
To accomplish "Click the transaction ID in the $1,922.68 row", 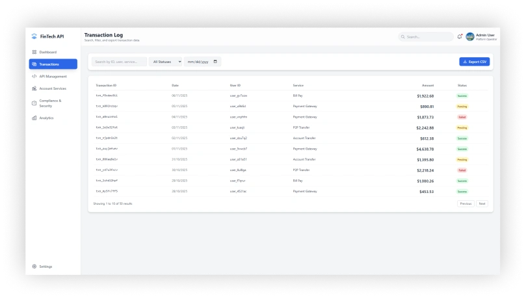I will [107, 96].
